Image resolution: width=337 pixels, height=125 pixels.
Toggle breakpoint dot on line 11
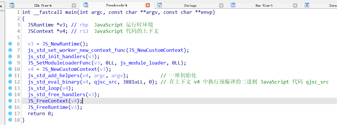coord(10,75)
